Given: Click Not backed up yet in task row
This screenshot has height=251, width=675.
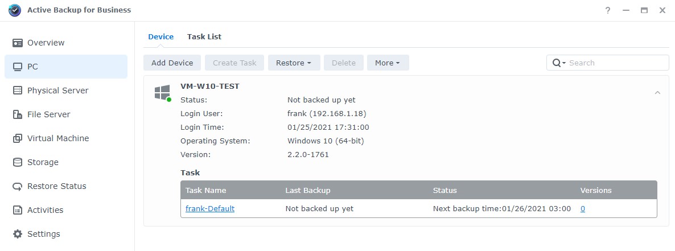Looking at the screenshot, I should [x=319, y=209].
